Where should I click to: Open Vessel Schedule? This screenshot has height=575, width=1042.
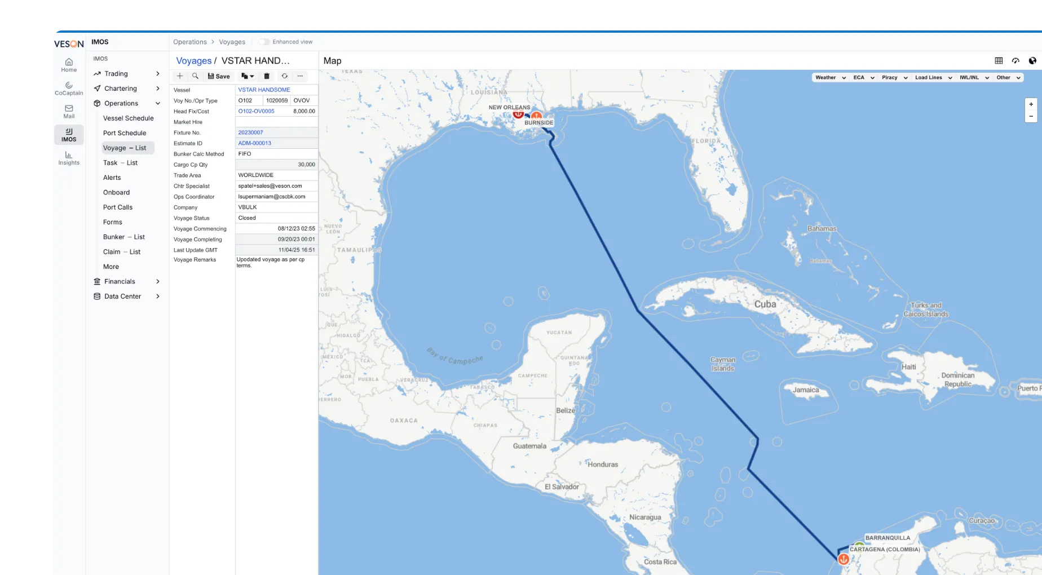[129, 118]
